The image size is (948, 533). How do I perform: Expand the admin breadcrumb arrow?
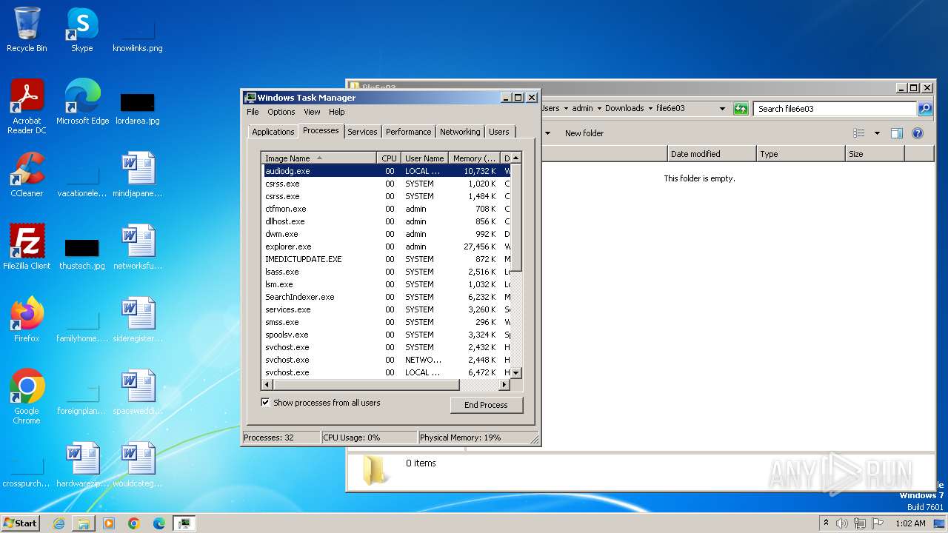[599, 108]
